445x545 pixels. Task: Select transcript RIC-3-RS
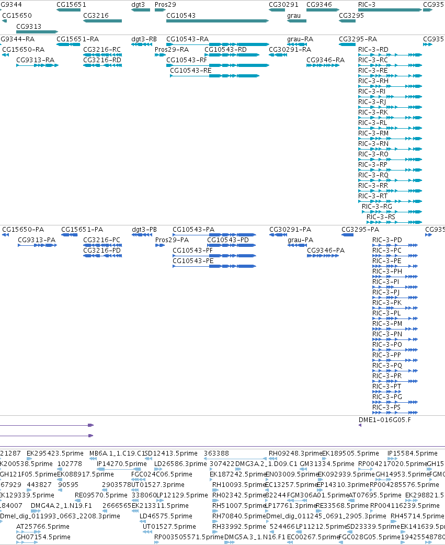pyautogui.click(x=381, y=217)
